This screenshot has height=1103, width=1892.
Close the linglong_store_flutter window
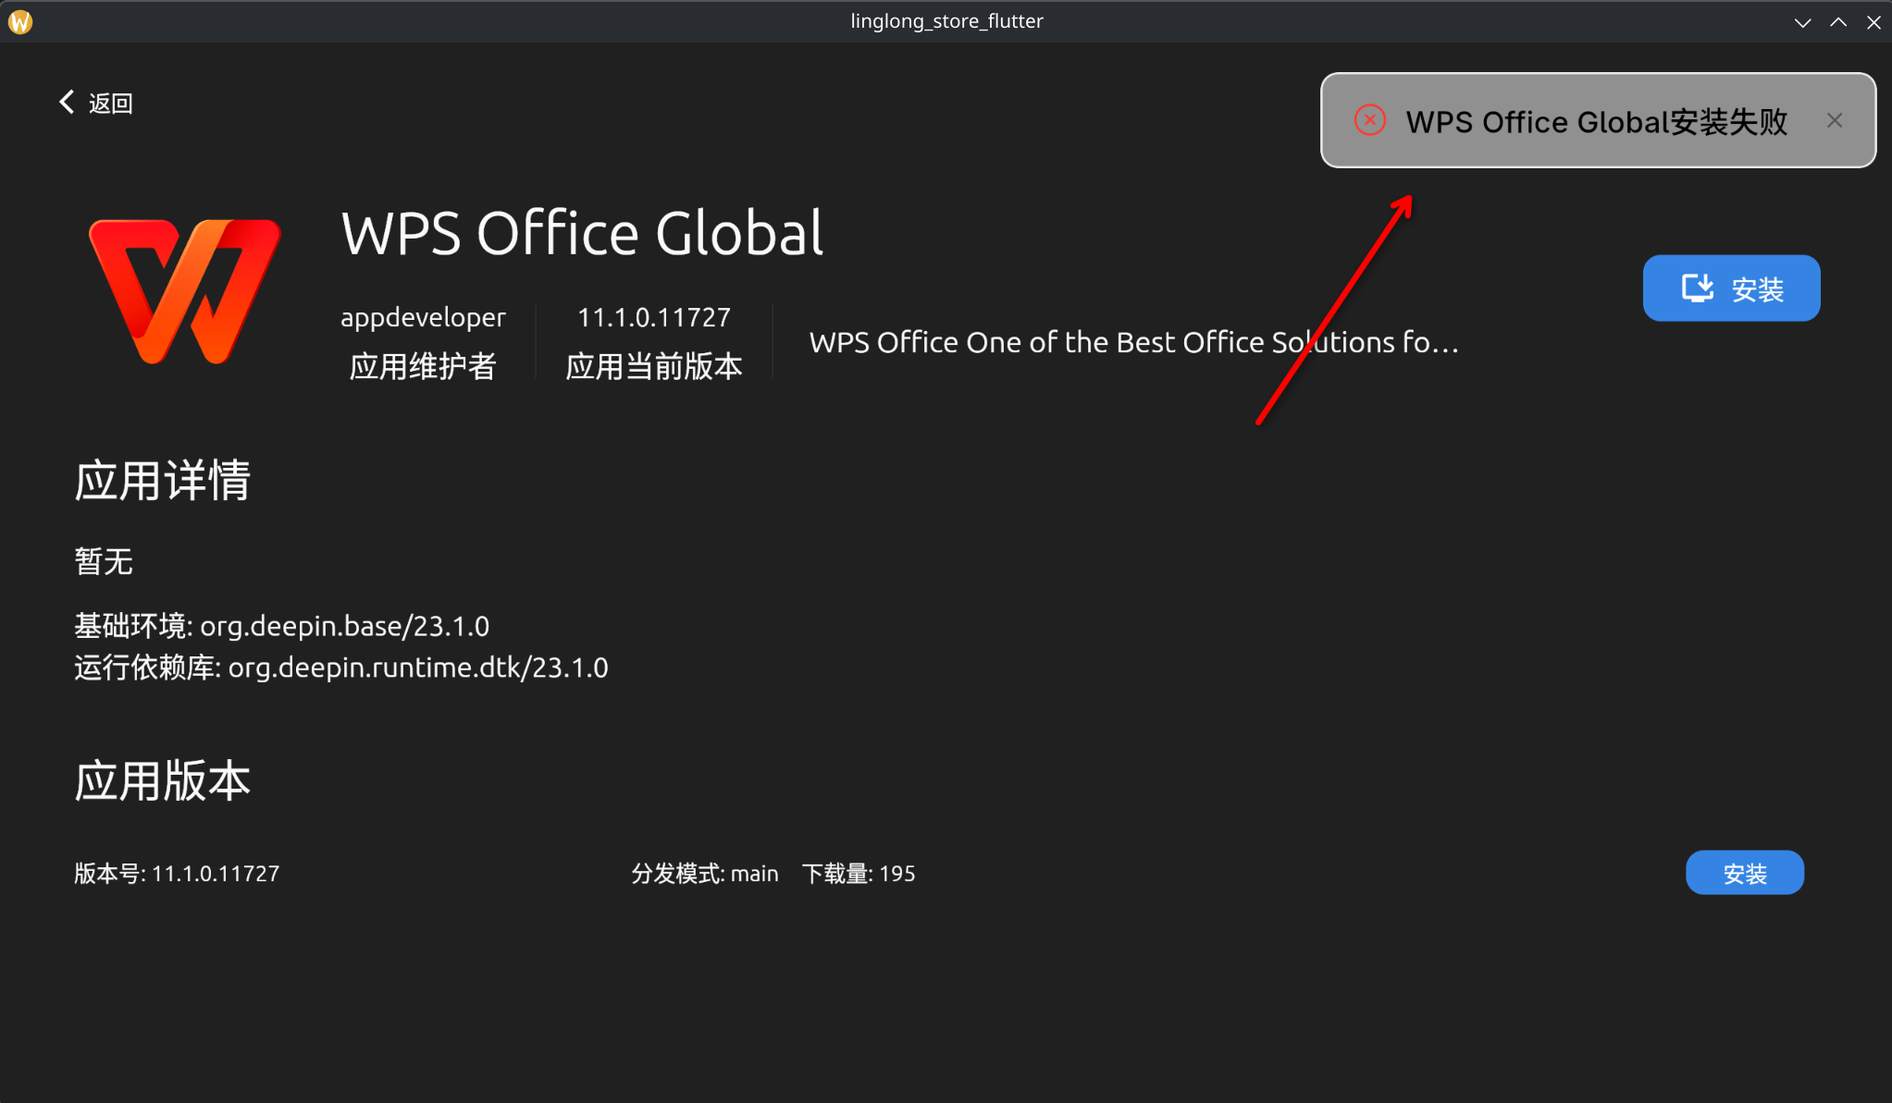tap(1873, 21)
